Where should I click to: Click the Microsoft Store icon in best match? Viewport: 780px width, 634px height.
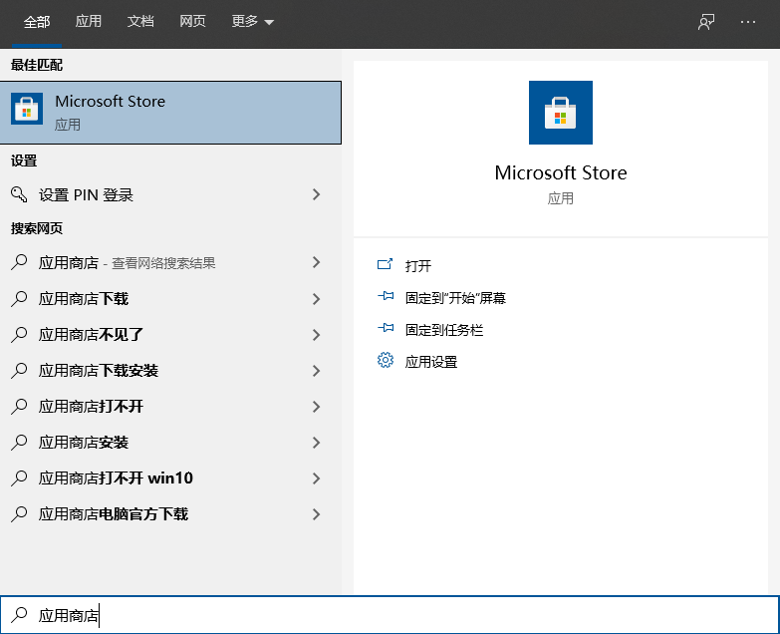(27, 109)
